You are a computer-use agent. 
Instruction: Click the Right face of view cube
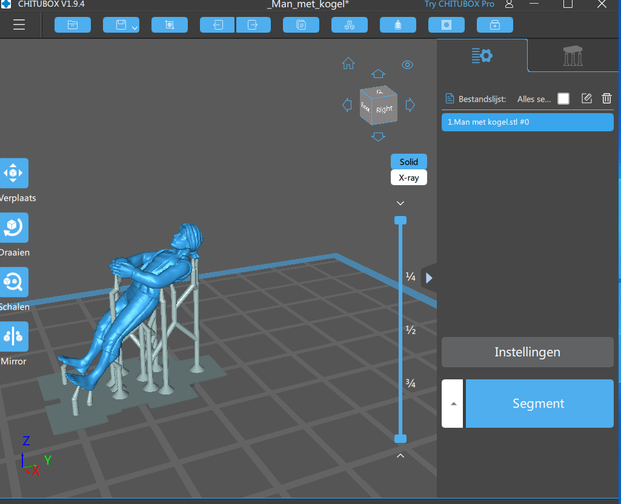[x=384, y=109]
